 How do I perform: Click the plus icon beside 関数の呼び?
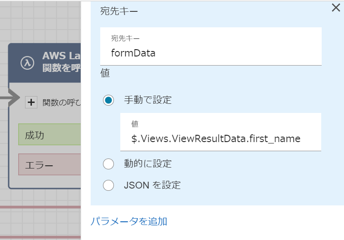click(x=31, y=102)
